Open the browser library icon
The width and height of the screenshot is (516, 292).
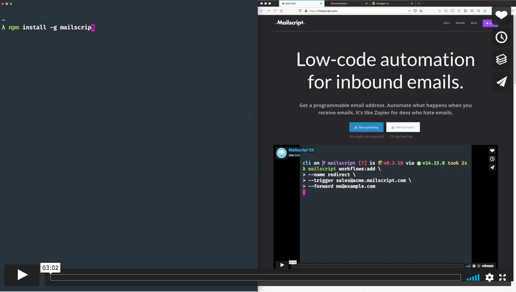(446, 11)
